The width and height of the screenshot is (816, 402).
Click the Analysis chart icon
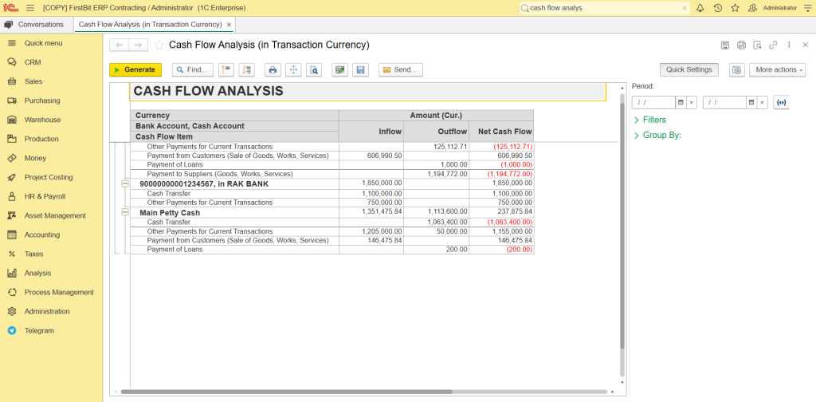click(x=12, y=273)
